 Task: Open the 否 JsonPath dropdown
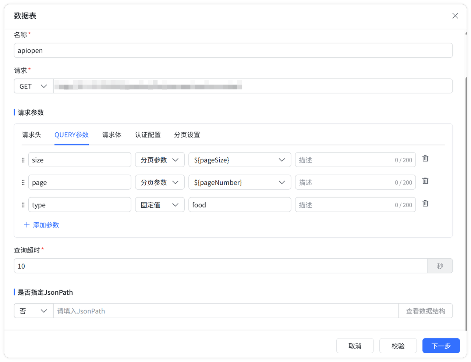point(34,311)
